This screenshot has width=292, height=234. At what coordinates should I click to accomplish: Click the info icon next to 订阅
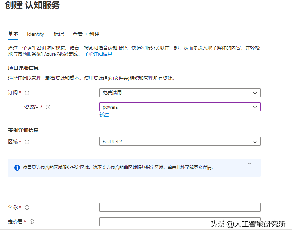point(27,93)
